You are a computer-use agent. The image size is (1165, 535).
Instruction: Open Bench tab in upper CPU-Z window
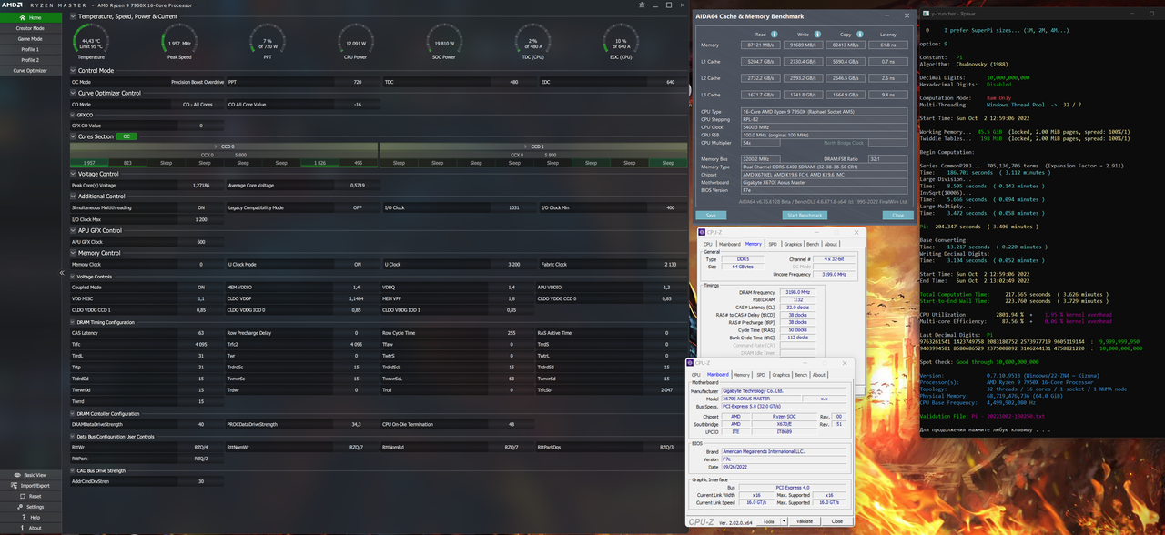tap(813, 244)
